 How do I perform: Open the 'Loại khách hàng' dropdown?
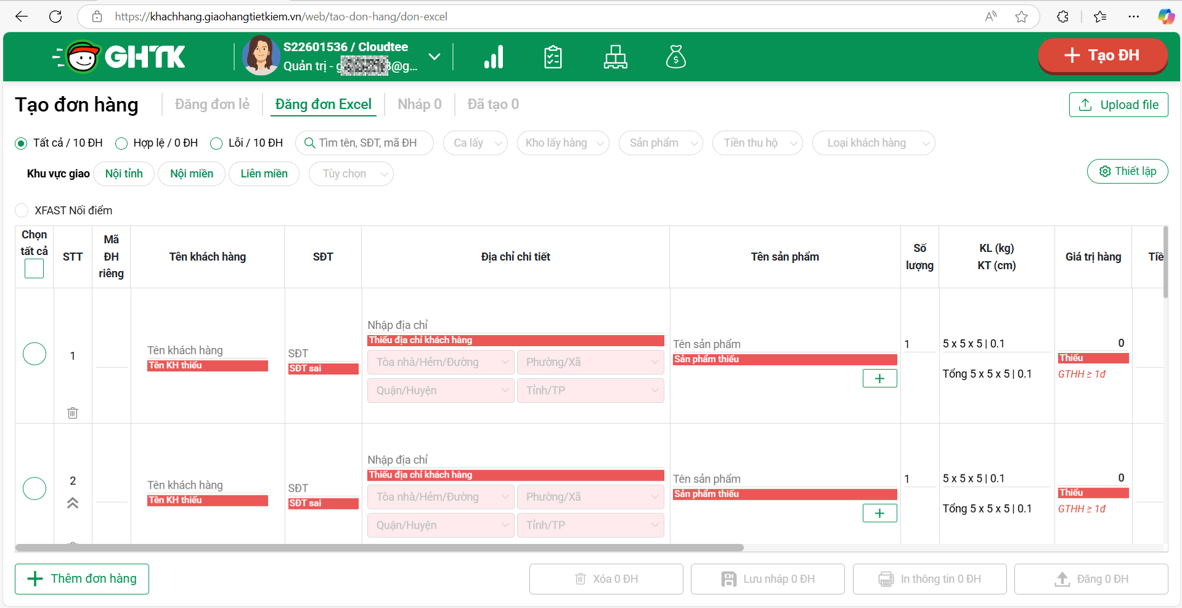tap(873, 143)
